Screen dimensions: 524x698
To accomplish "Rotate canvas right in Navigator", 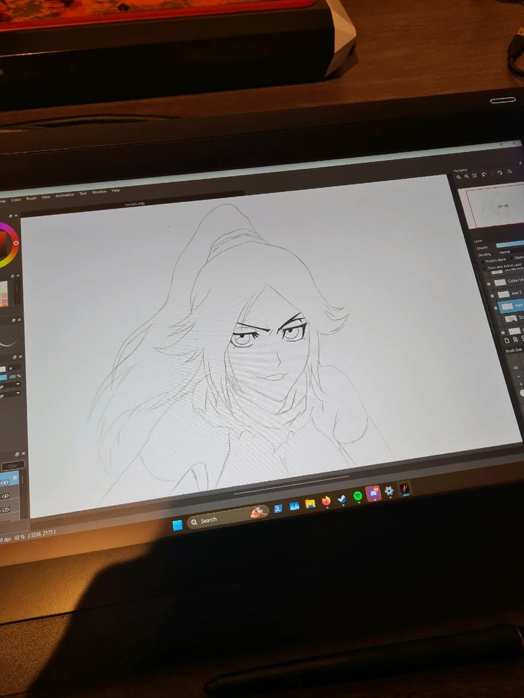I will tap(500, 172).
